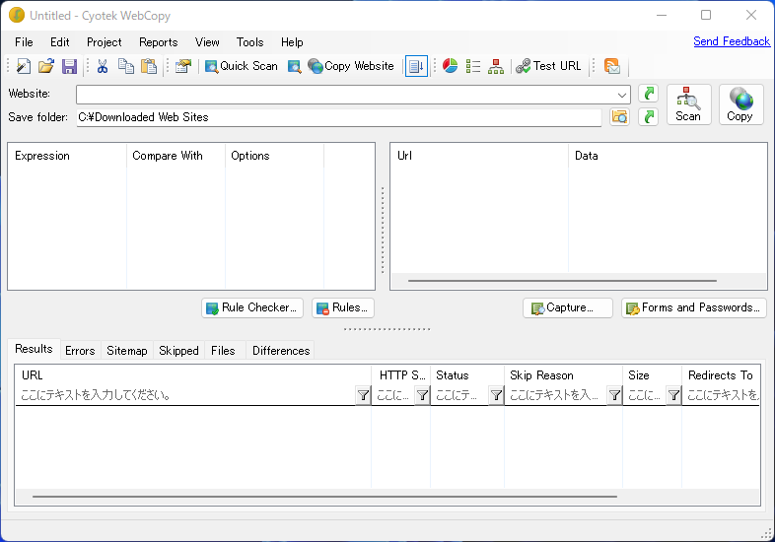
Task: Click the Redirects To filter text box
Action: (722, 395)
